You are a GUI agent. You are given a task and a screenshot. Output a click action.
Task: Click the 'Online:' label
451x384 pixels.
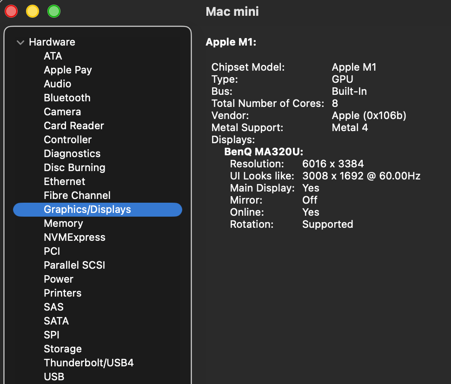247,212
